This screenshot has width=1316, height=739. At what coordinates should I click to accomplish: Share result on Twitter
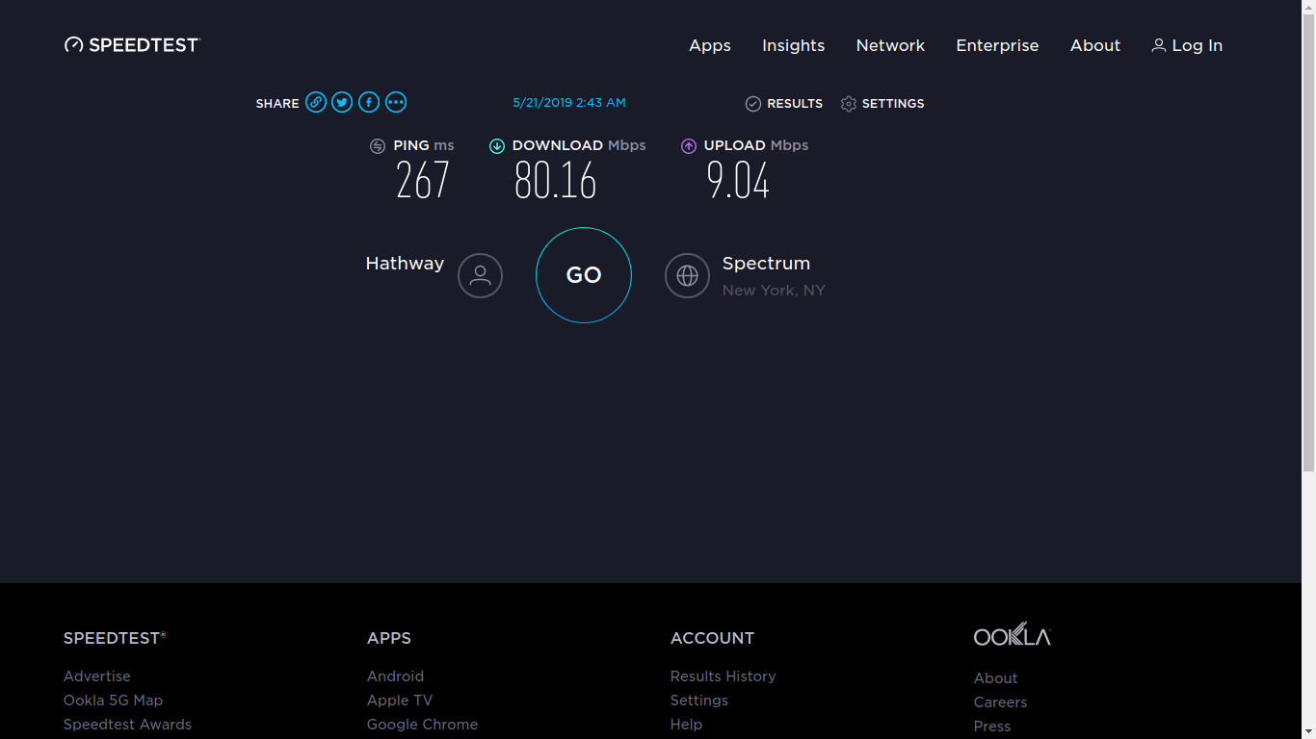[x=342, y=102]
